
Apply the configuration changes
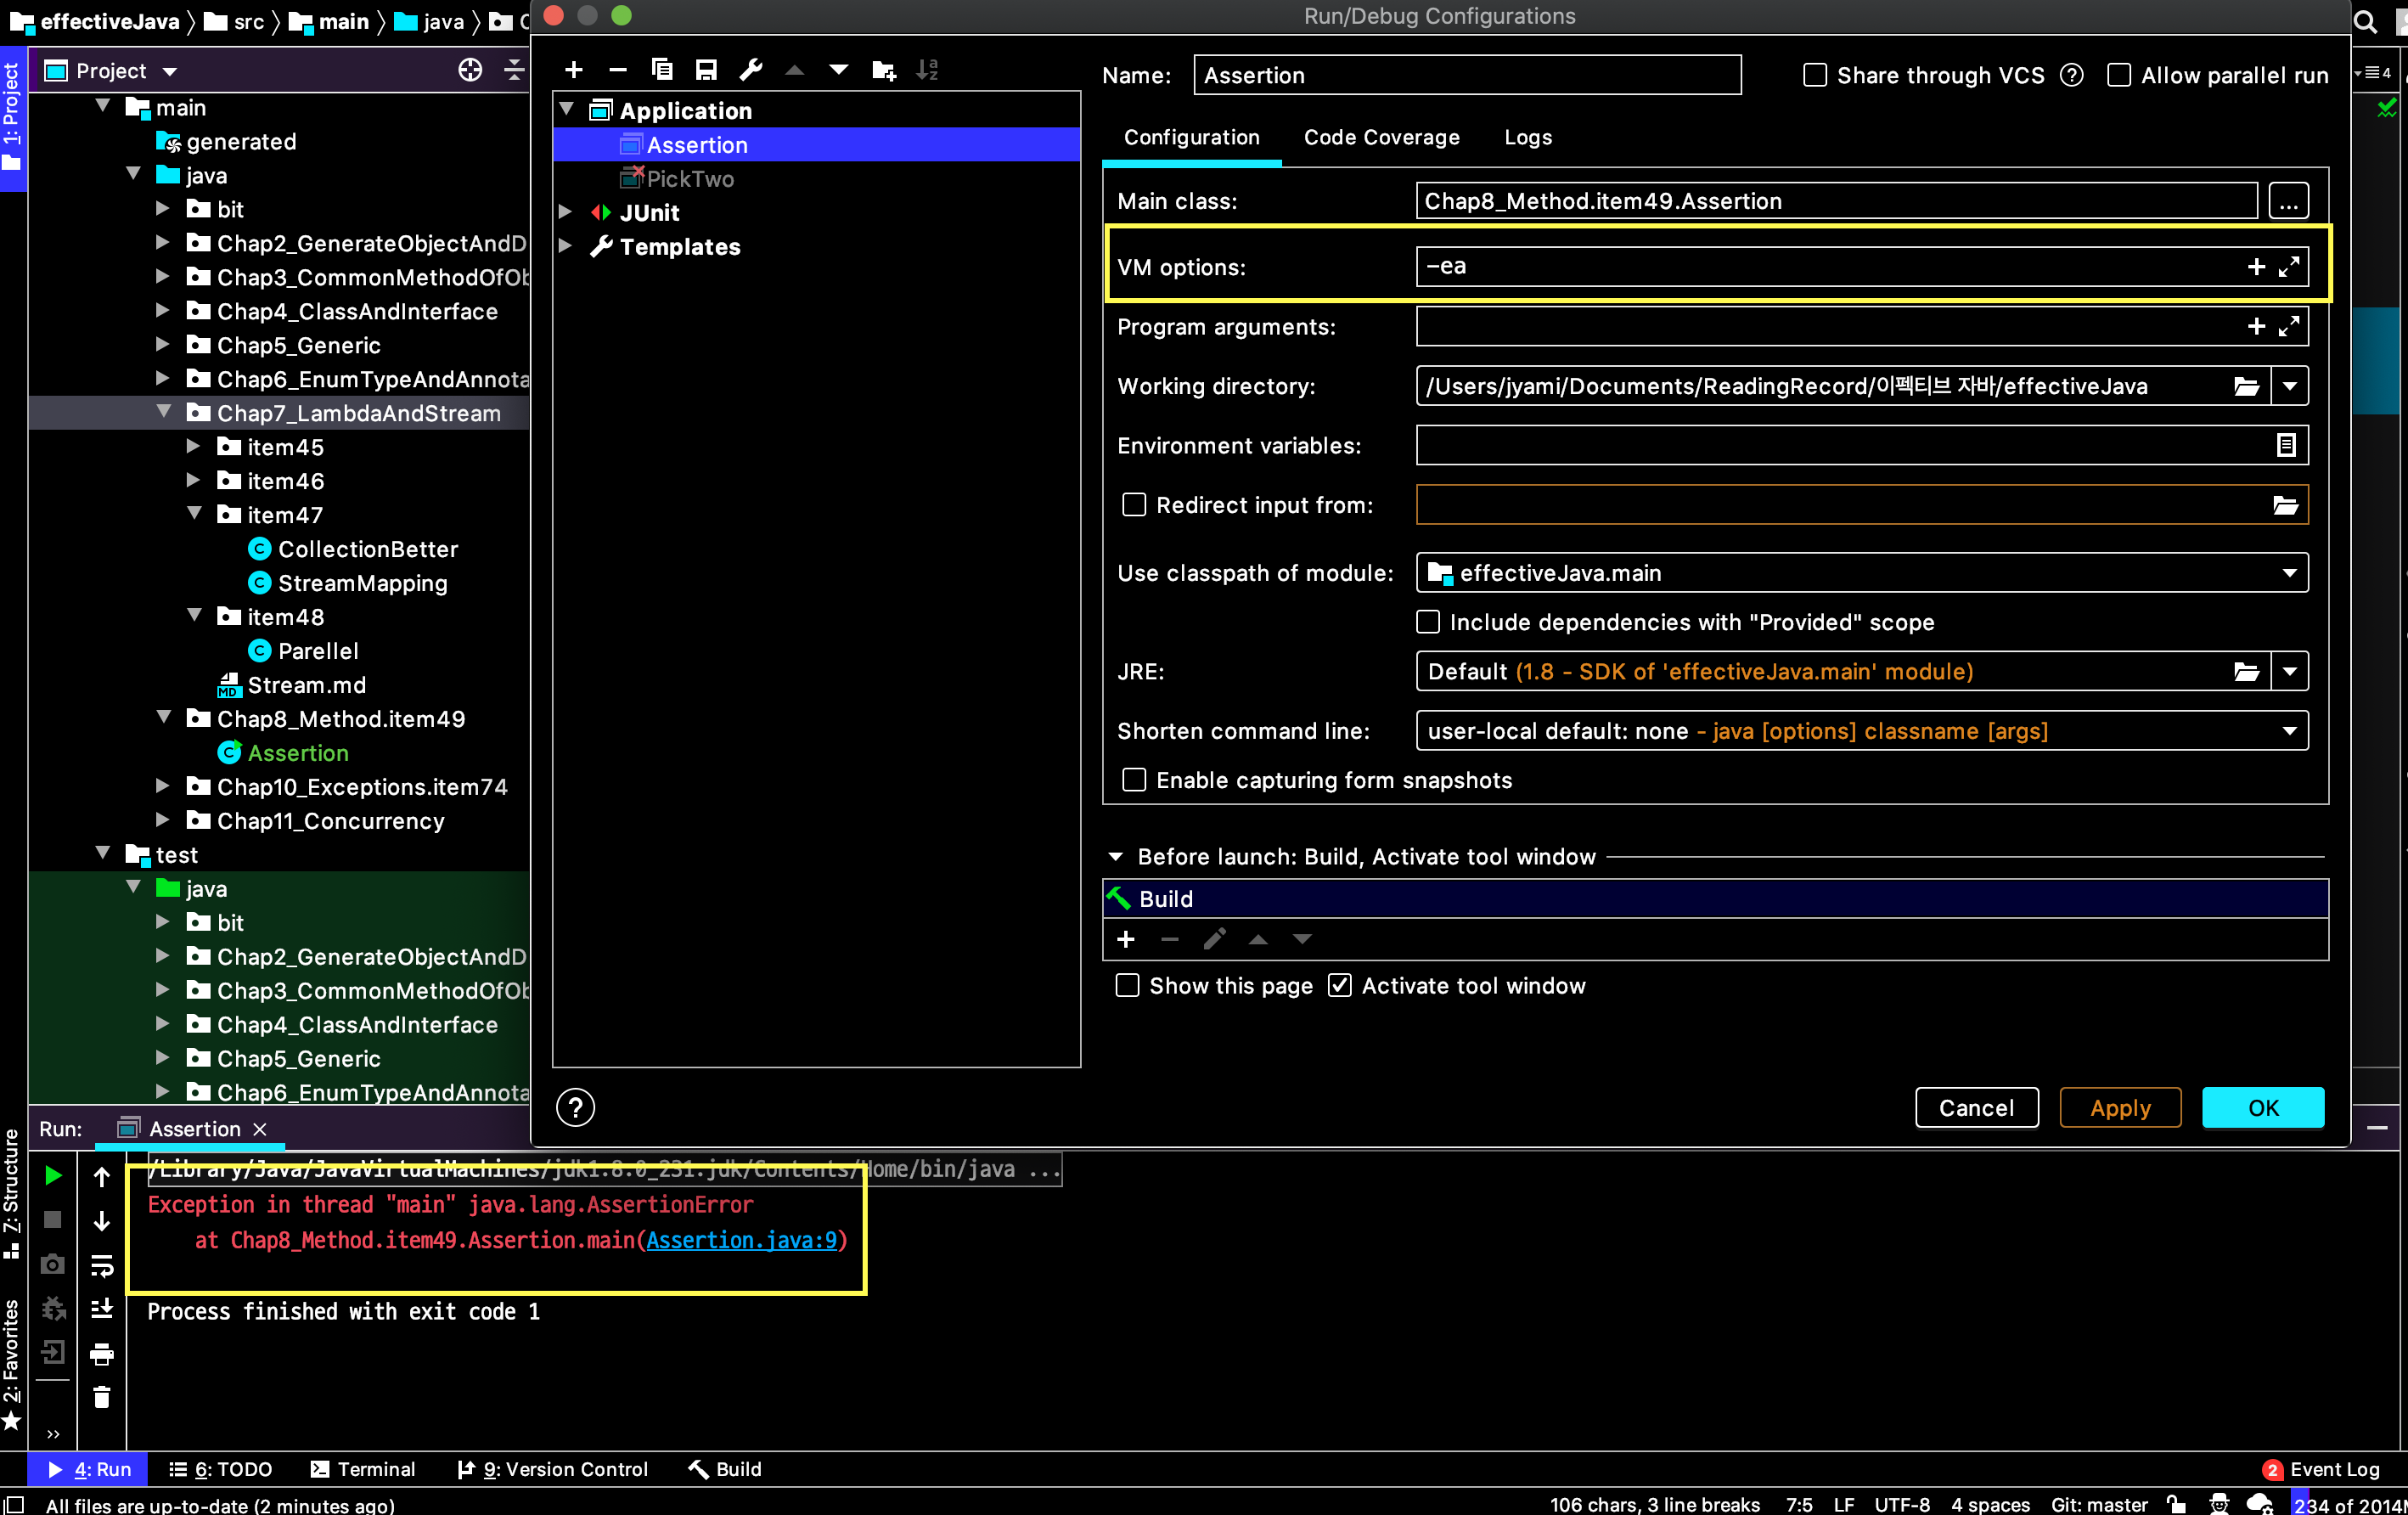pyautogui.click(x=2119, y=1107)
